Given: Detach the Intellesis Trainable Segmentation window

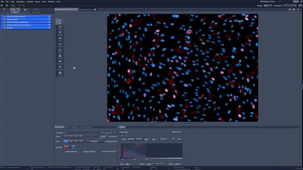Looking at the screenshot, I should pos(49,25).
